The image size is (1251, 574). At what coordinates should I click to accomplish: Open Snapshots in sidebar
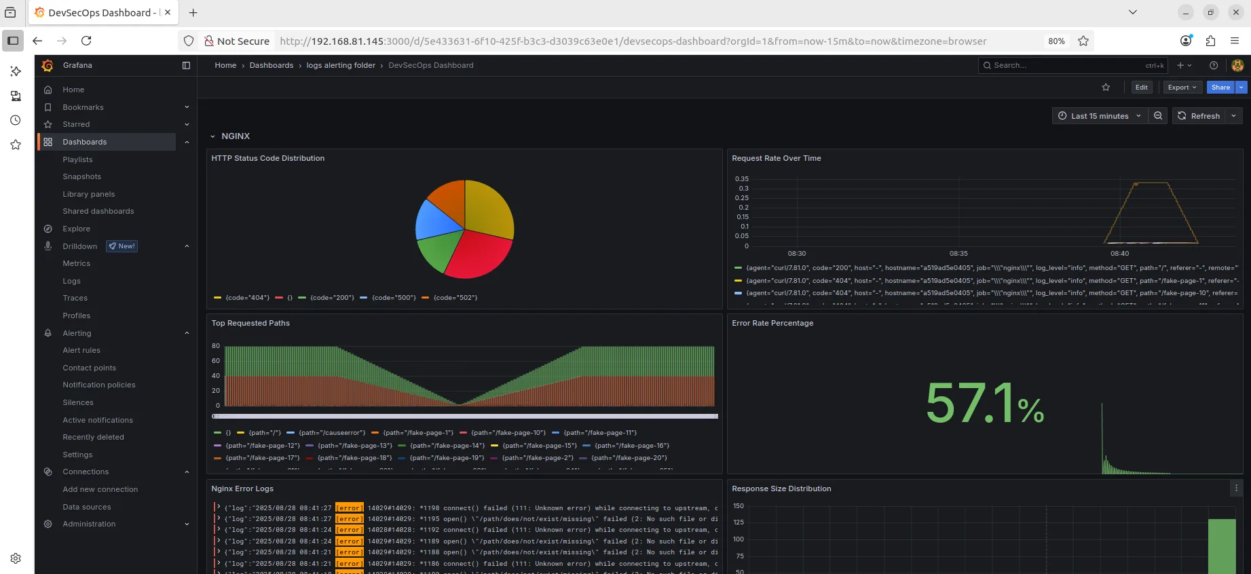pos(81,176)
